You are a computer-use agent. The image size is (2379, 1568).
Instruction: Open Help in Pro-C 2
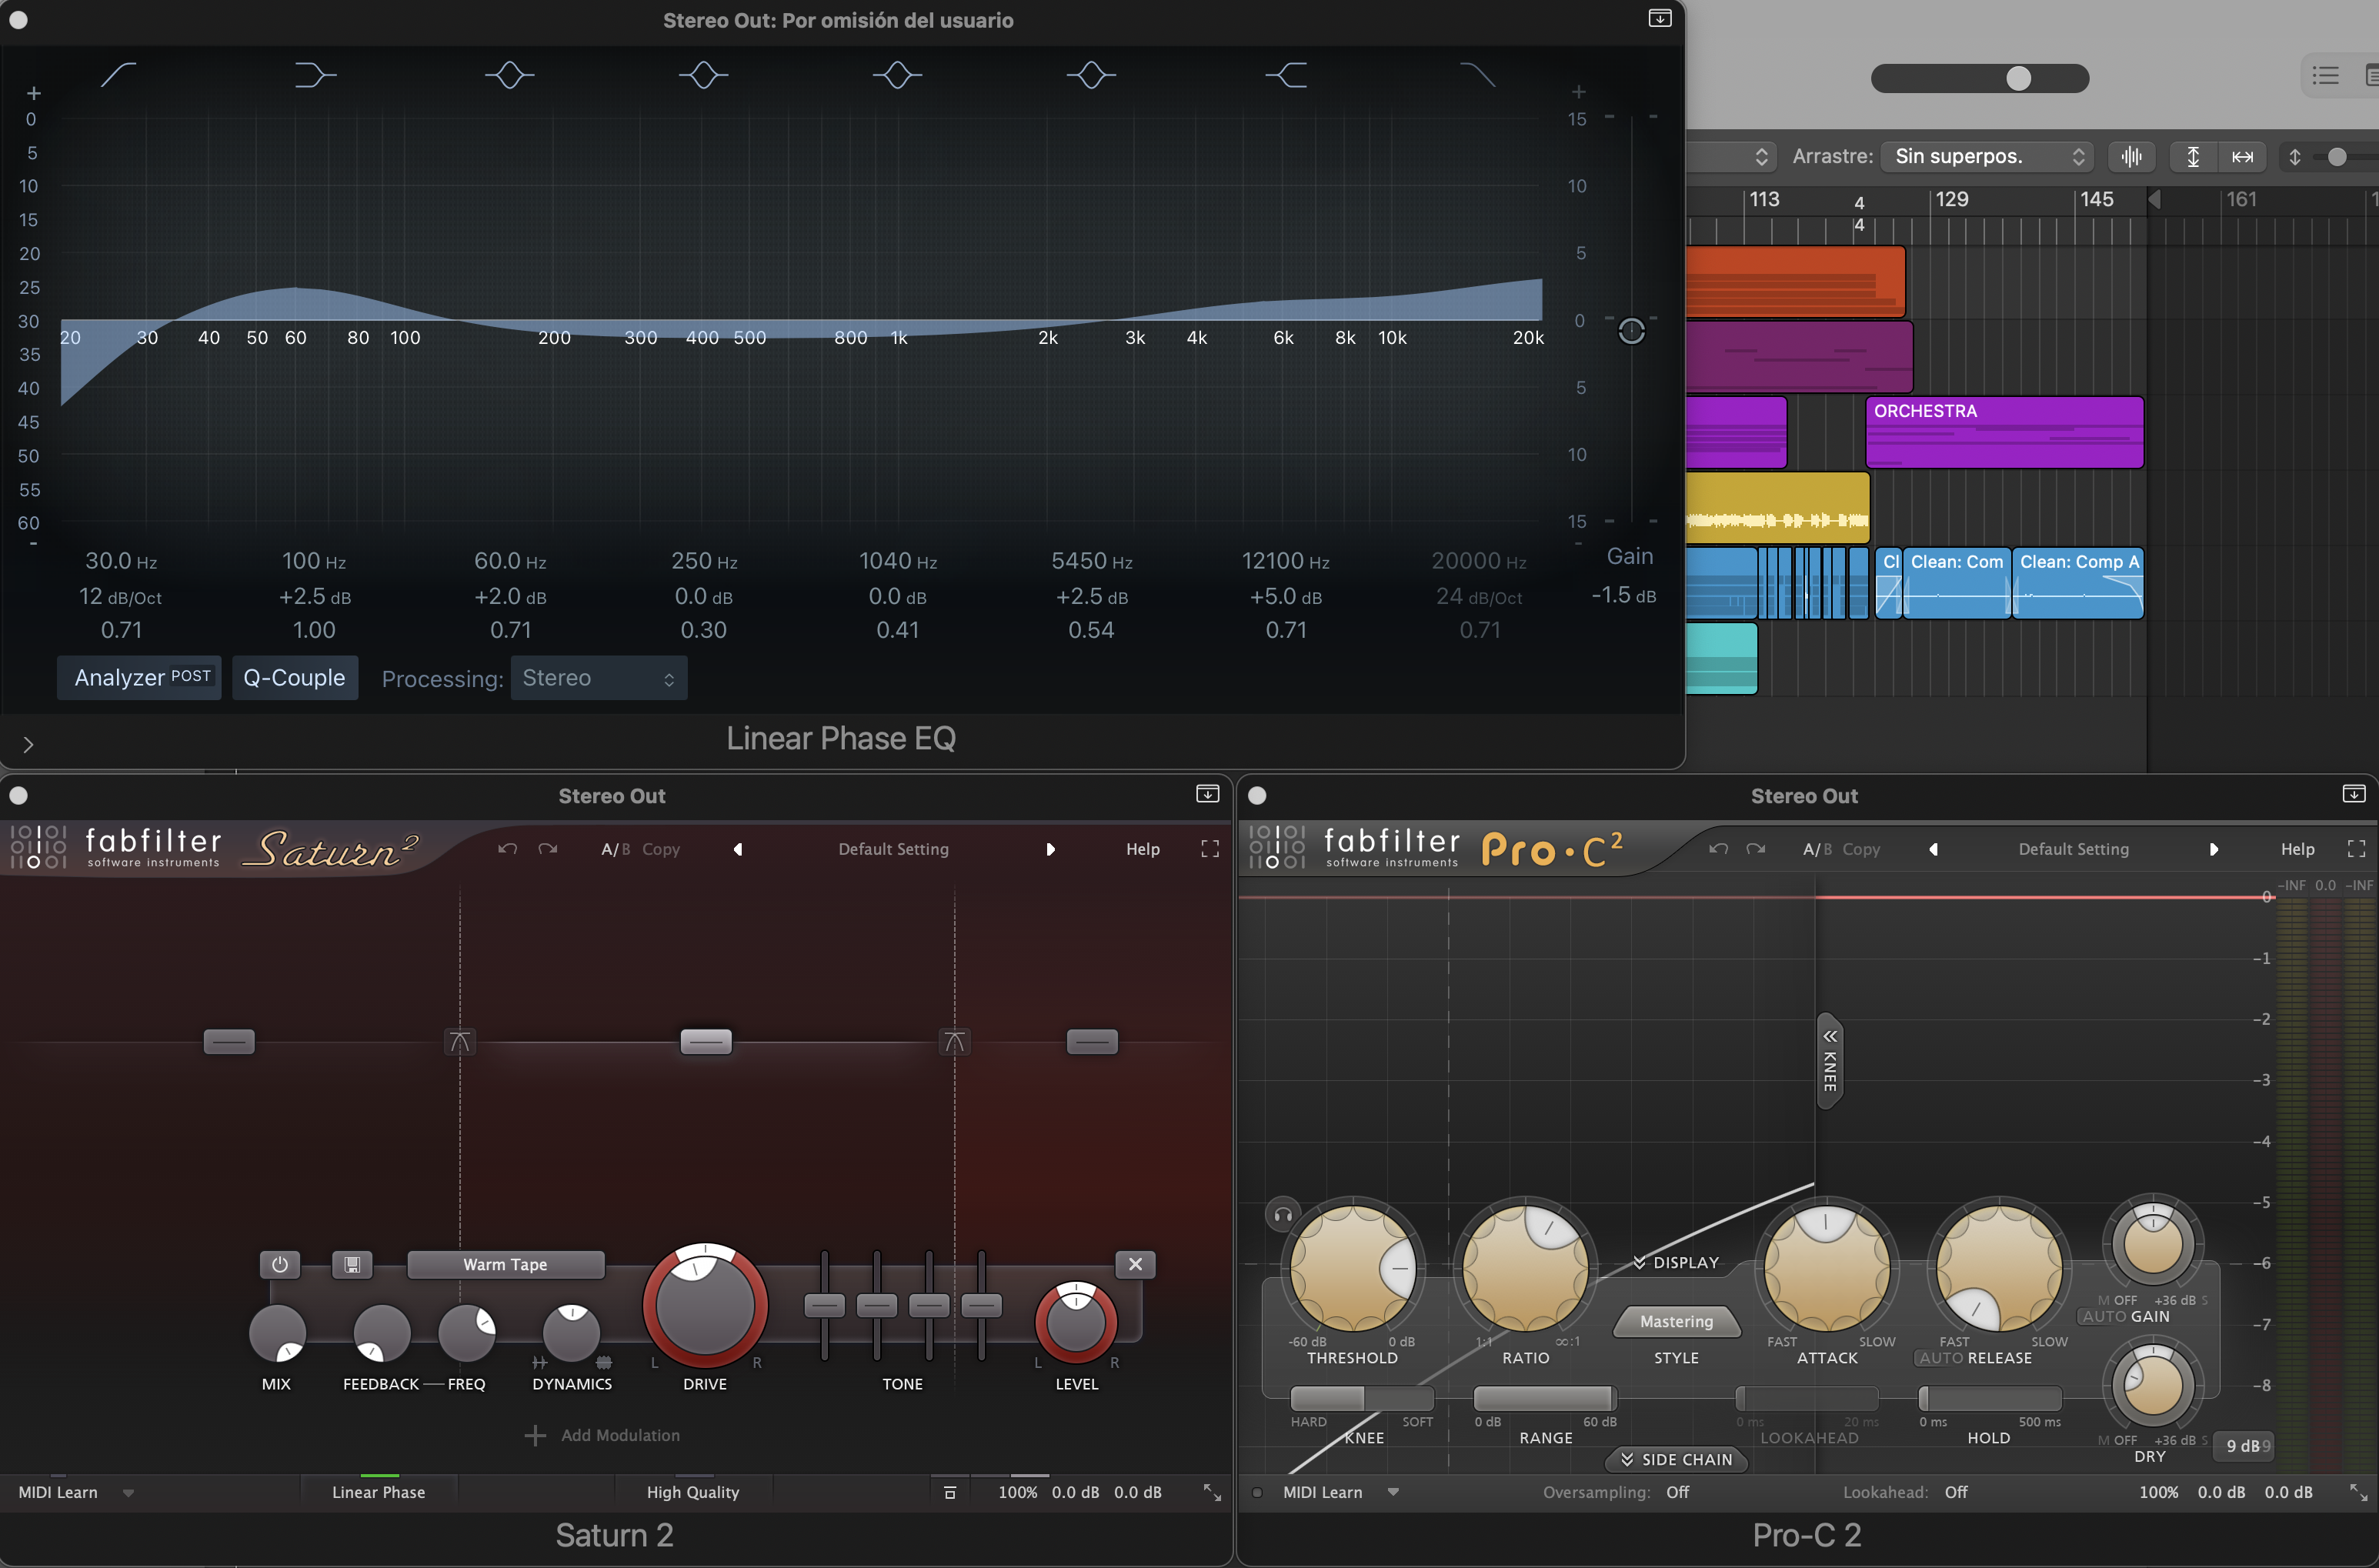pos(2298,849)
